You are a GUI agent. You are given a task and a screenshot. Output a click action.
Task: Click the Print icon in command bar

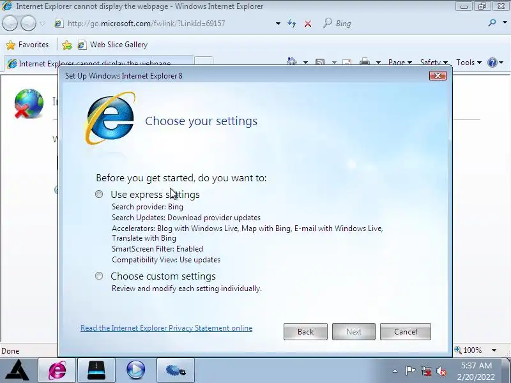[x=364, y=61]
